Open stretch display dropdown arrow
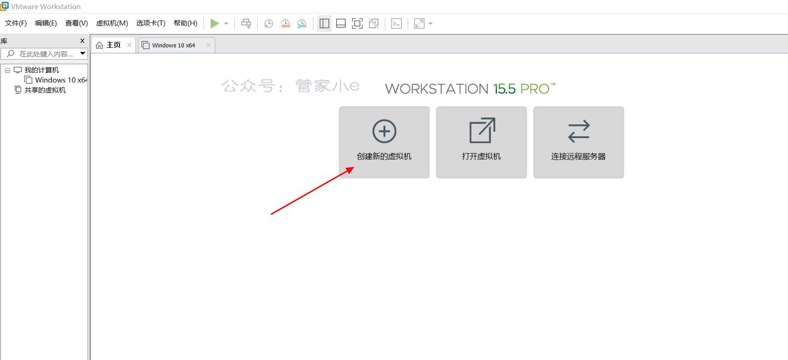 coord(430,23)
